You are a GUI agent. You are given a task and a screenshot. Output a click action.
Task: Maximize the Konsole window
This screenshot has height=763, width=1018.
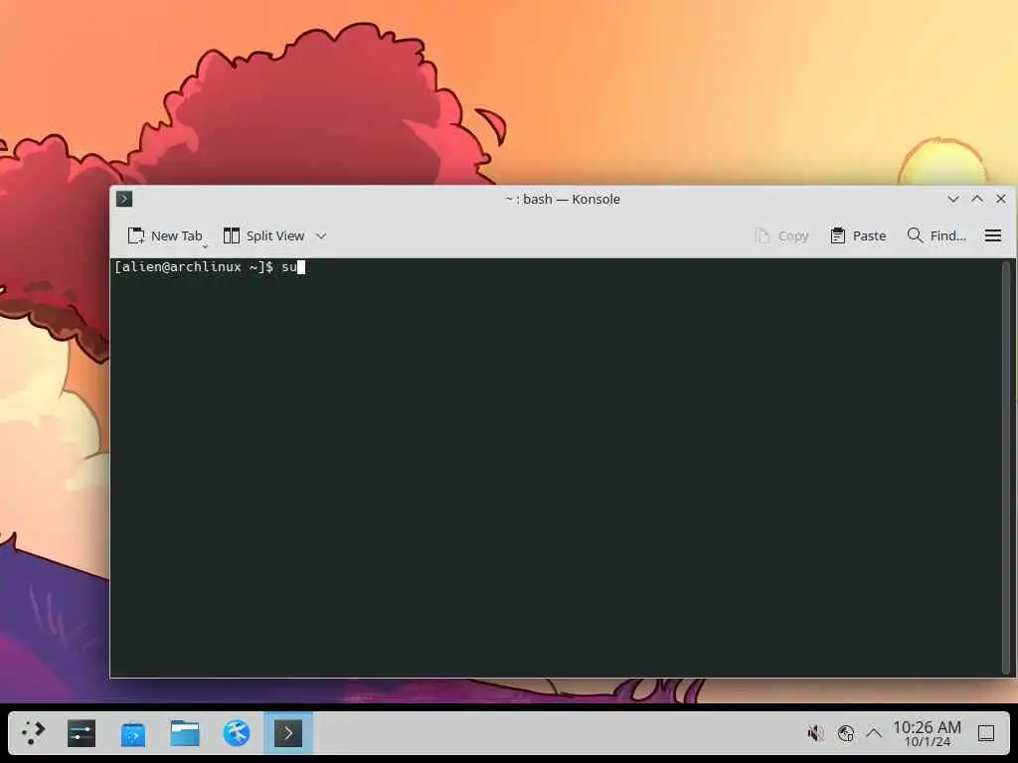[977, 199]
